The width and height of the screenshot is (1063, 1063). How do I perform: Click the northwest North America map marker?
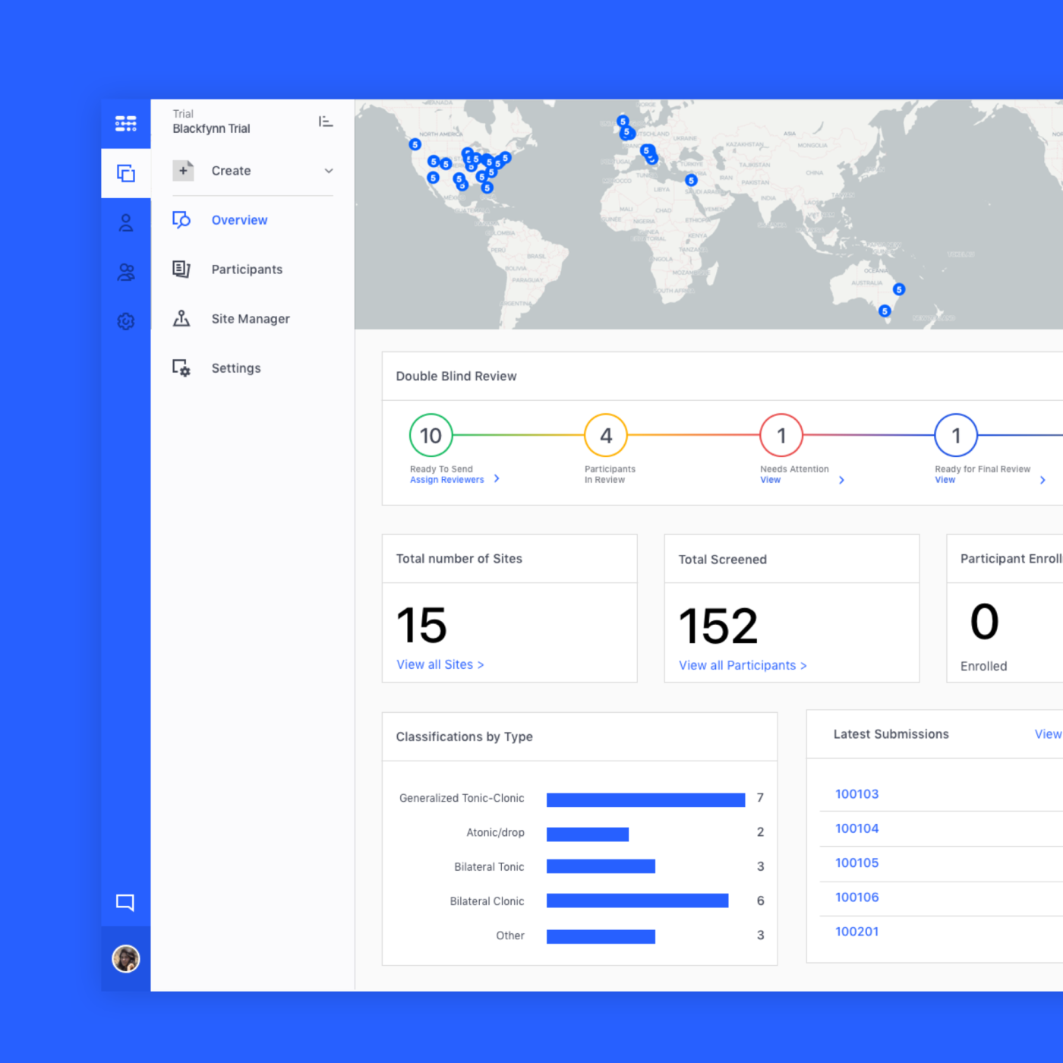[415, 144]
